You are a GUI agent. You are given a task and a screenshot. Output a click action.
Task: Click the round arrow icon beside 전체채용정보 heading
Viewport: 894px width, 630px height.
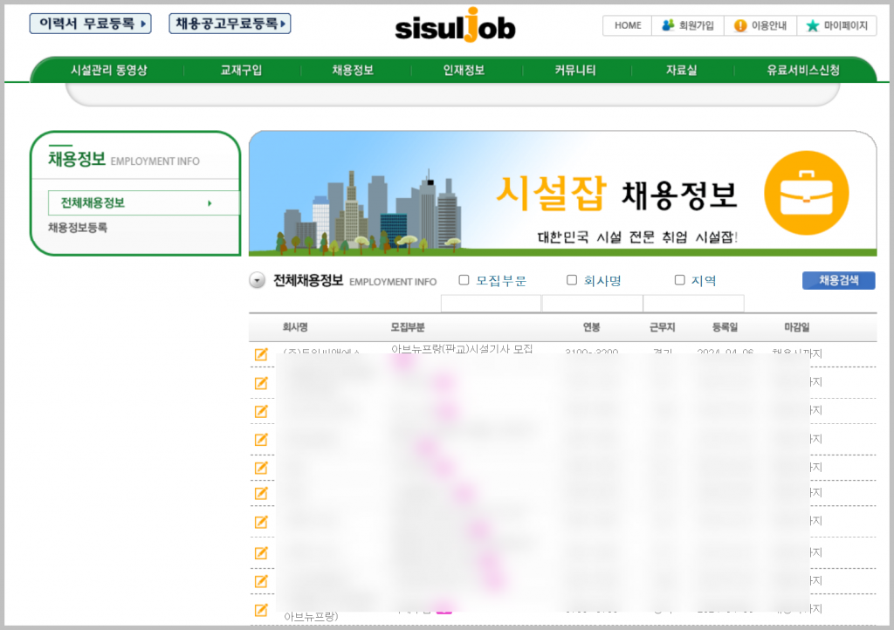tap(258, 280)
